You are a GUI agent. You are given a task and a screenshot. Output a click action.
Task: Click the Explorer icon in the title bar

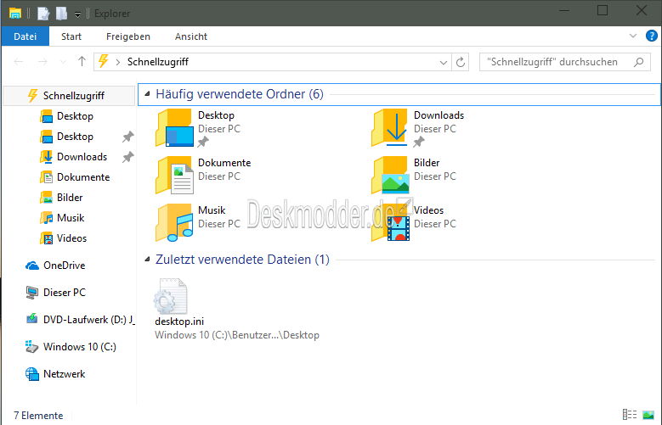click(x=14, y=13)
